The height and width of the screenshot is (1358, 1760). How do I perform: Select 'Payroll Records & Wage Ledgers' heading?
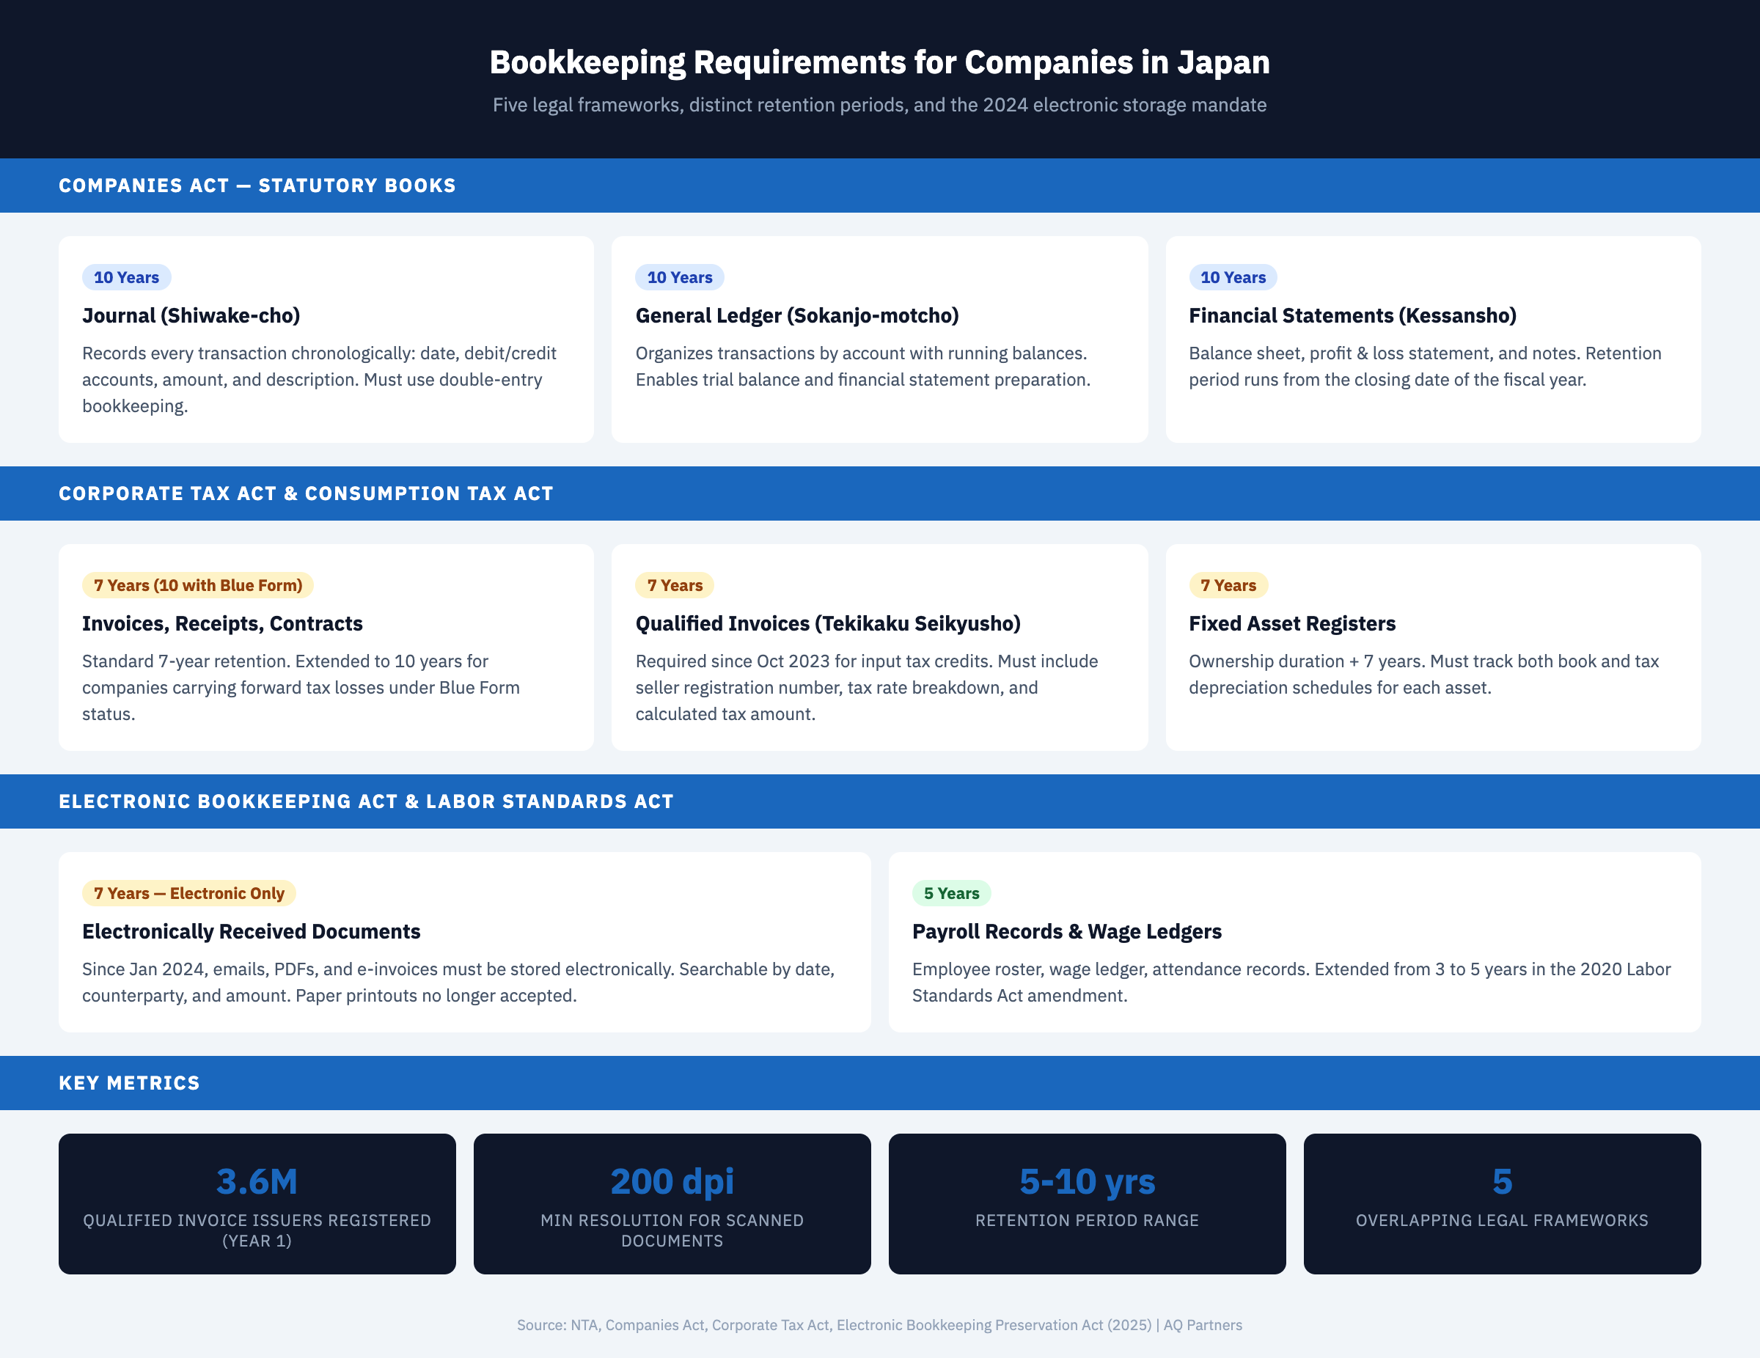pyautogui.click(x=1067, y=931)
